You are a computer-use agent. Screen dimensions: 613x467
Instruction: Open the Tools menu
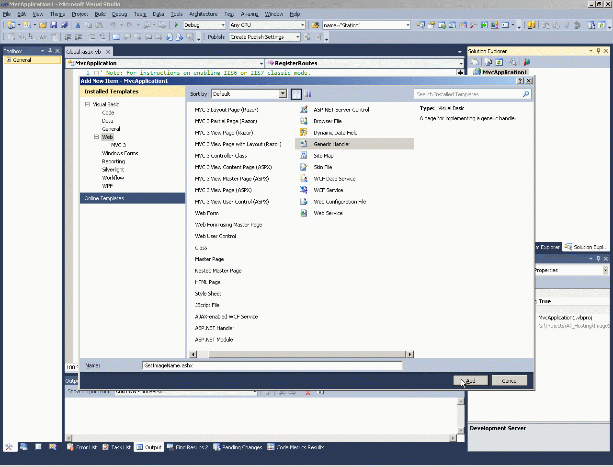coord(177,14)
